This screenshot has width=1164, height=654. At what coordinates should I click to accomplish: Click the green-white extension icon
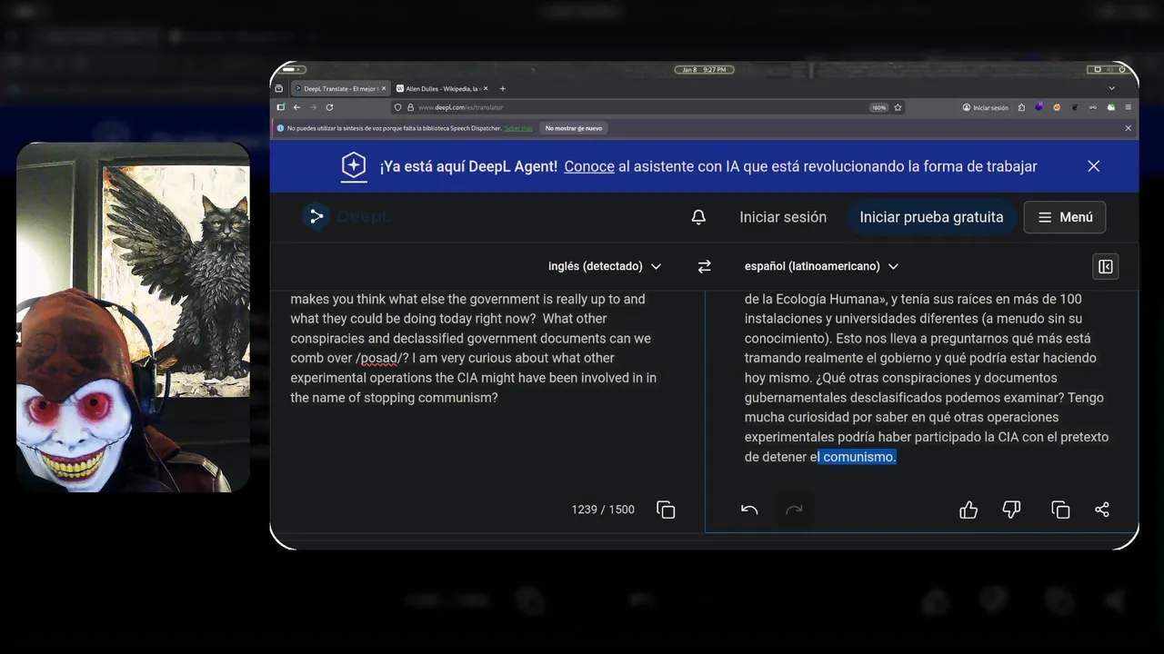click(1111, 107)
